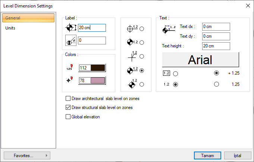Select the empty circle crosshair symbol style
254x162 pixels.
click(x=142, y=29)
